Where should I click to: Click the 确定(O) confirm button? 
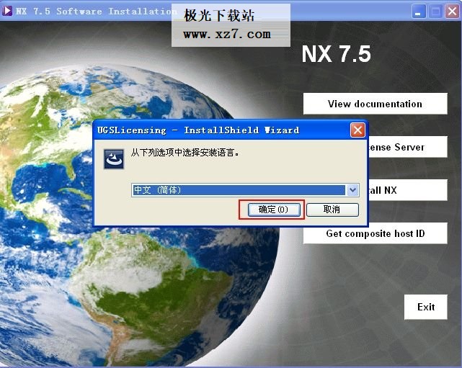click(274, 210)
